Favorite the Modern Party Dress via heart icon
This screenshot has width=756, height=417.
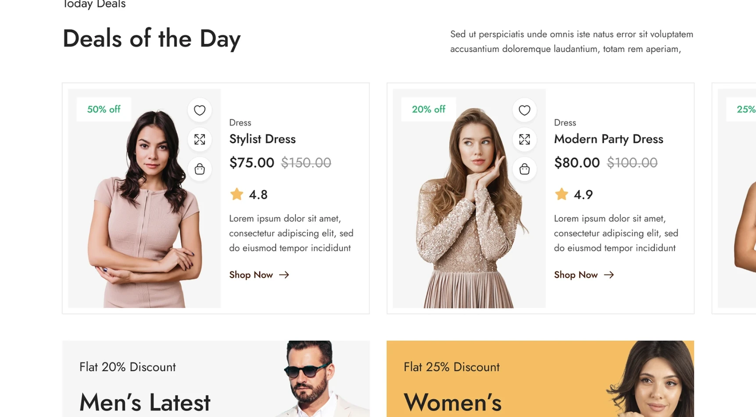coord(524,110)
